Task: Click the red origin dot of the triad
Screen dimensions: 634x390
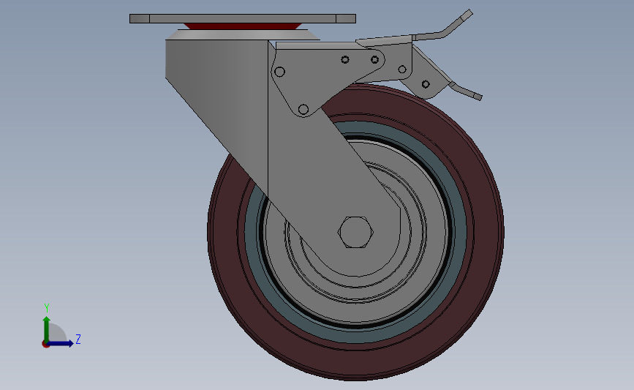Action: coord(45,345)
